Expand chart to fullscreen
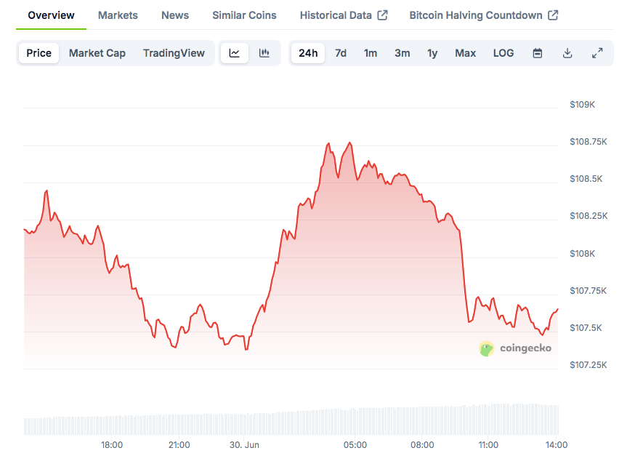 597,53
